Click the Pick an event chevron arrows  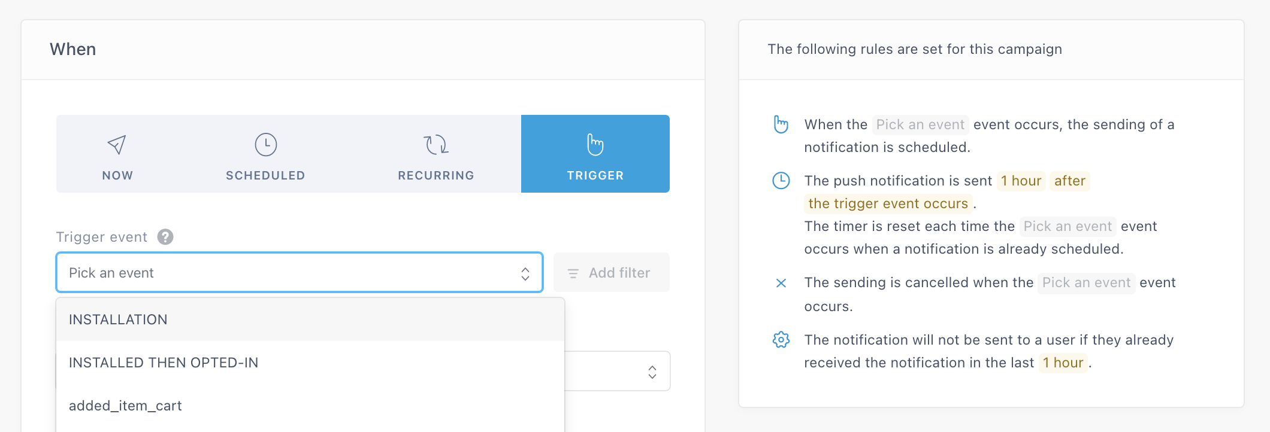click(x=525, y=273)
